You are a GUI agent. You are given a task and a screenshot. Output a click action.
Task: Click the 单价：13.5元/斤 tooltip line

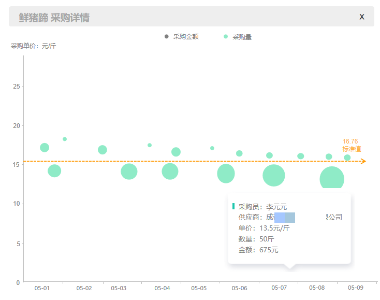(x=264, y=228)
